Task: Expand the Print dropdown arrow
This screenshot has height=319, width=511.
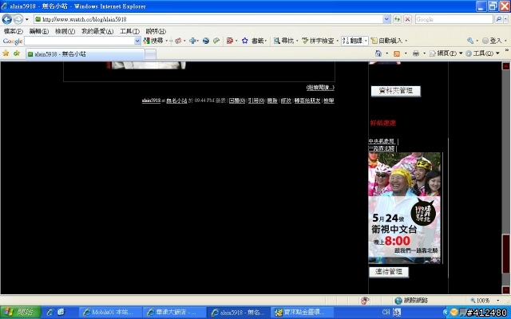Action: pyautogui.click(x=424, y=53)
